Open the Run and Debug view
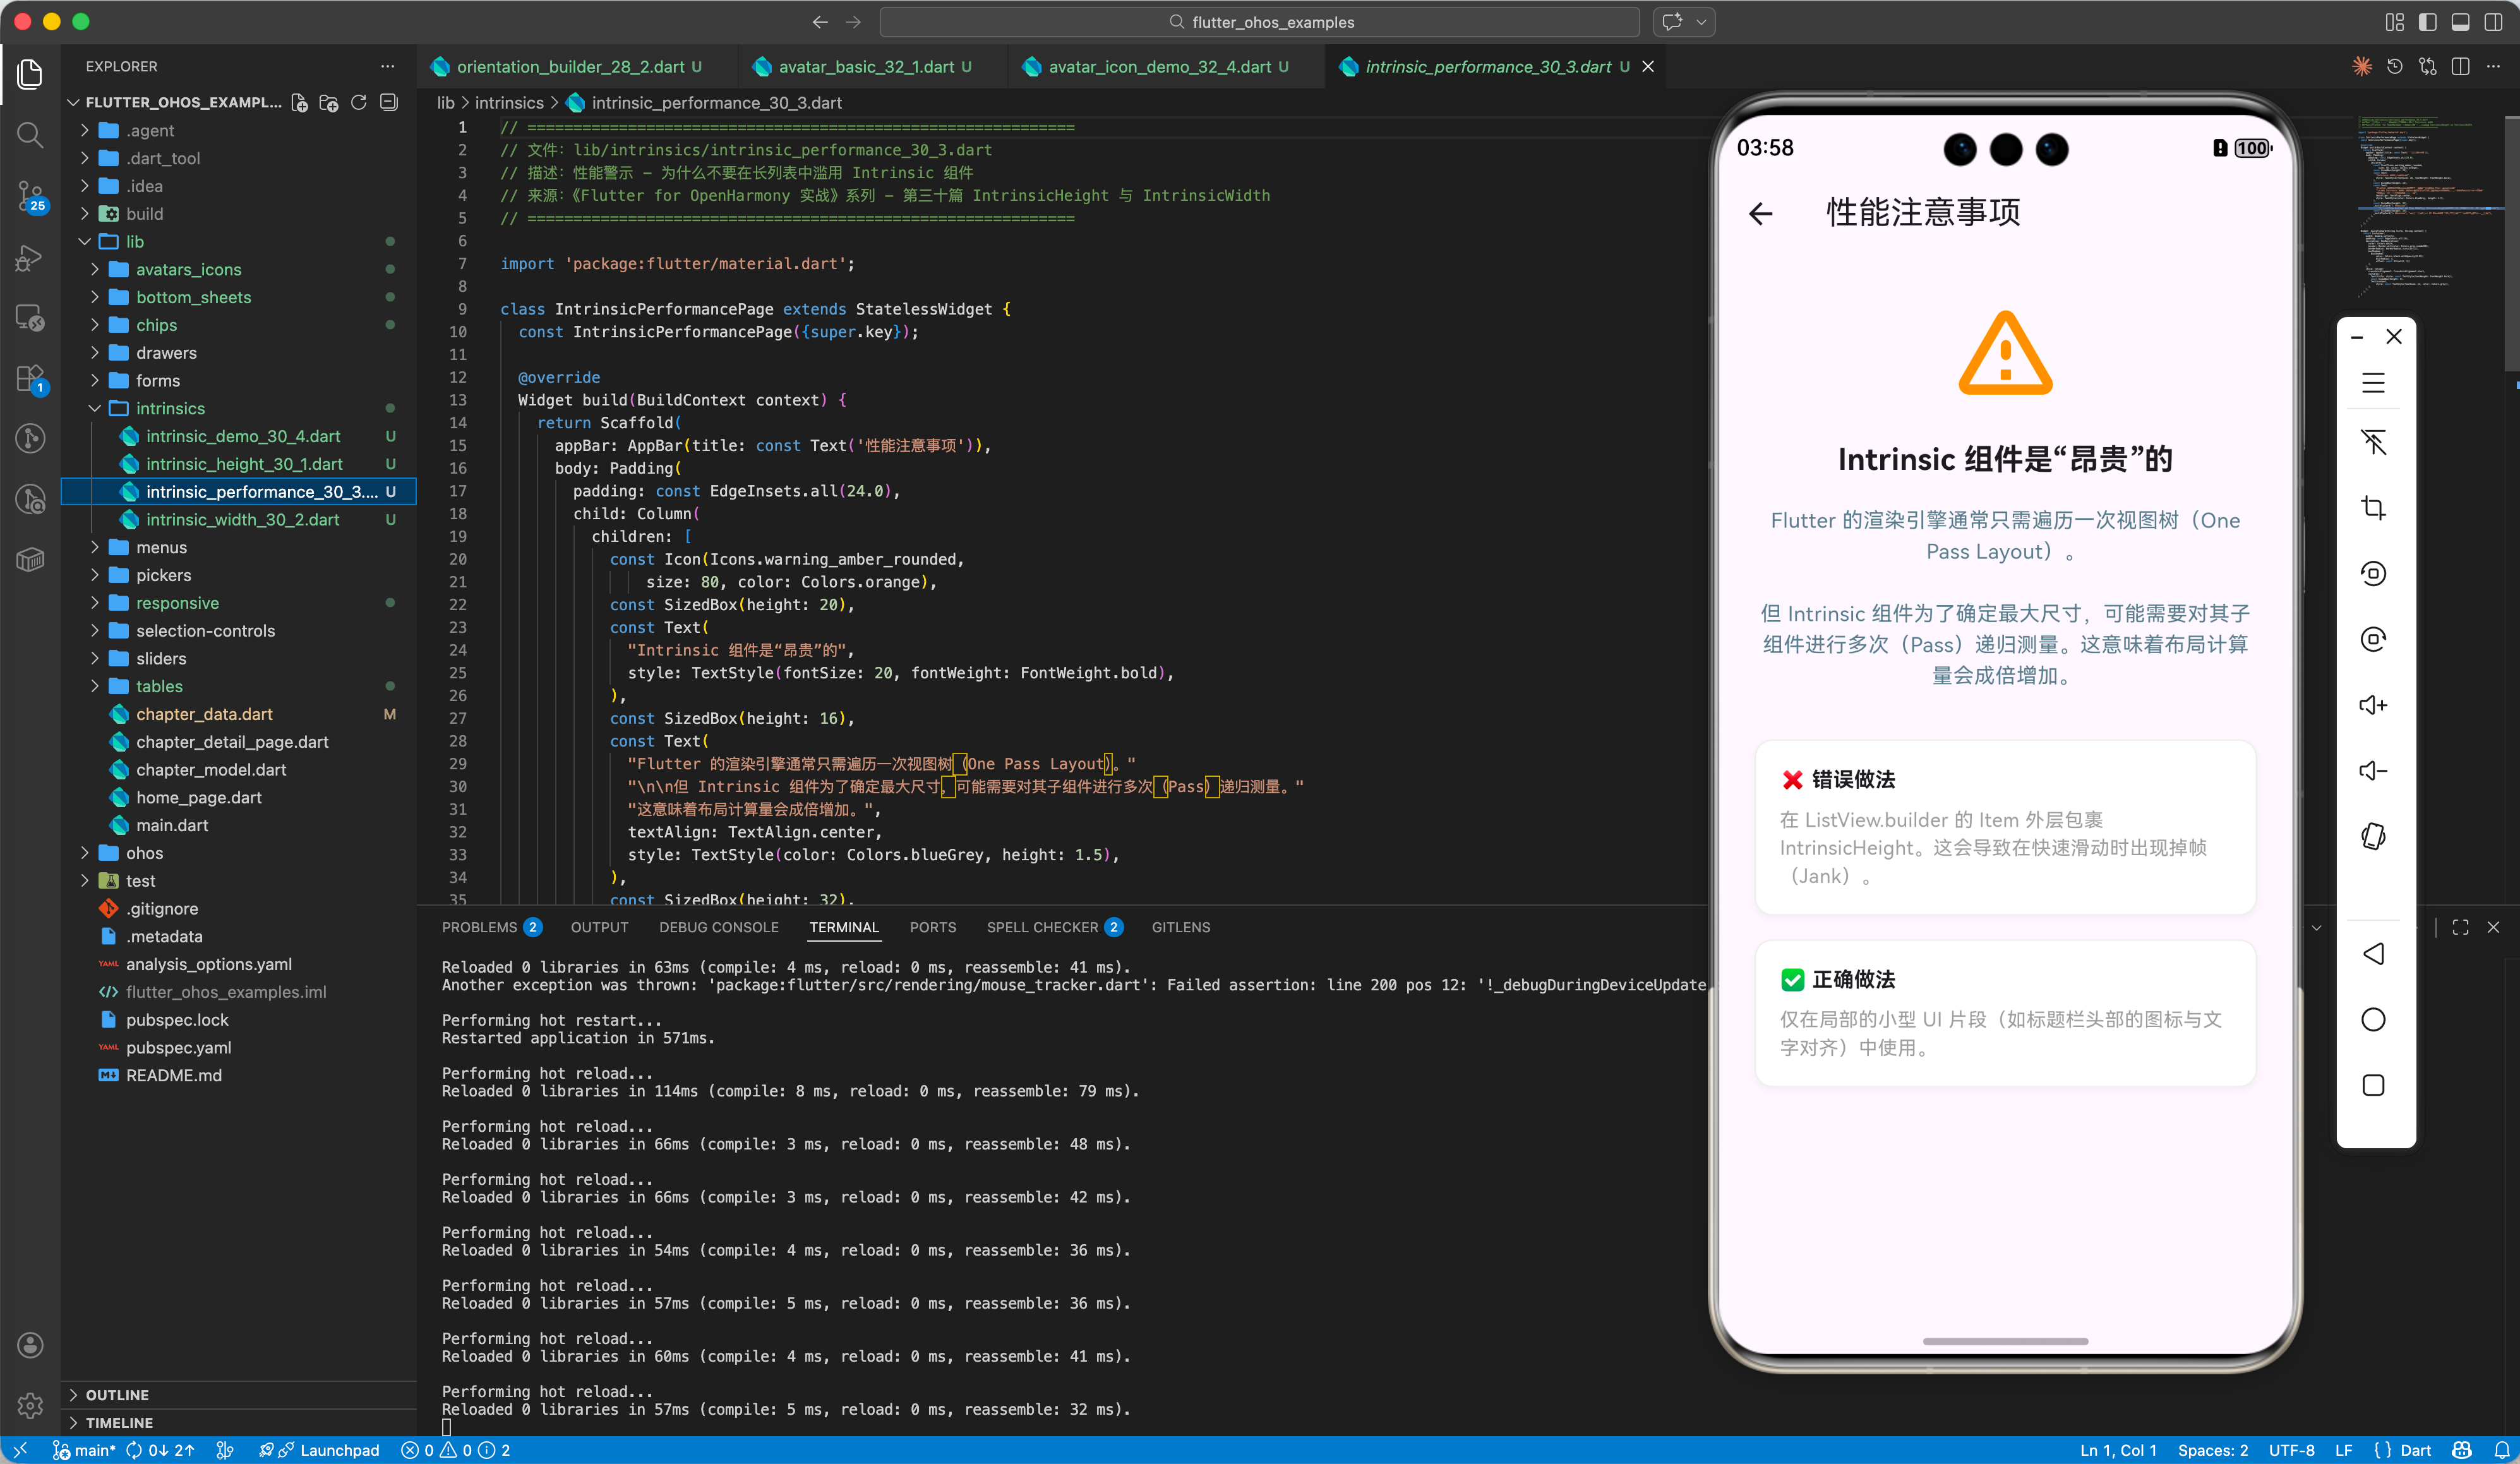 click(x=30, y=258)
